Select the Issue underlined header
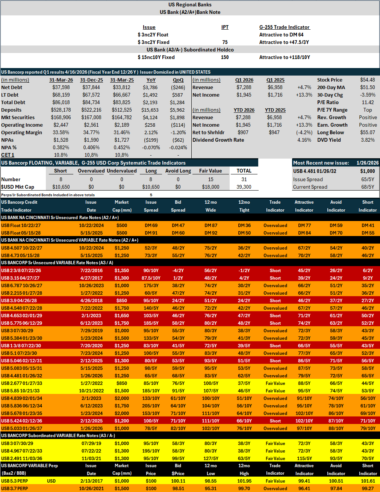This screenshot has height=492, width=380. 149,27
